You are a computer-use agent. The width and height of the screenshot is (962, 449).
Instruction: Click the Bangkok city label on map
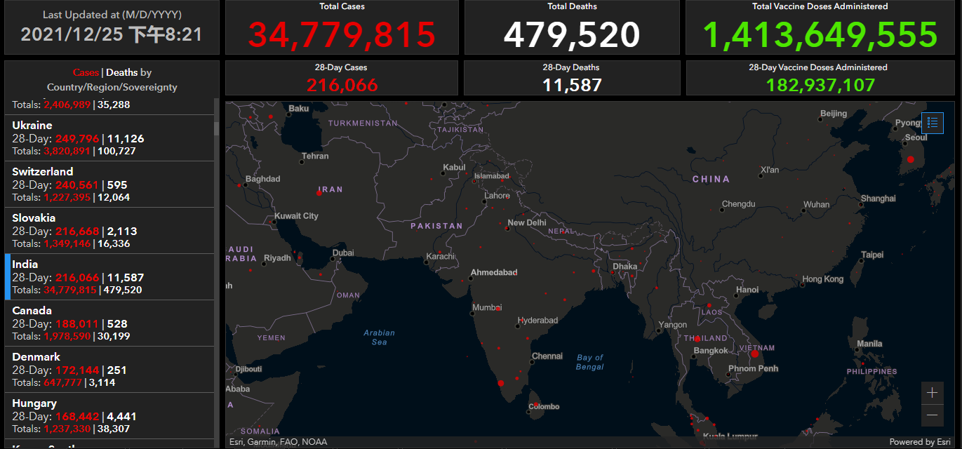coord(711,351)
